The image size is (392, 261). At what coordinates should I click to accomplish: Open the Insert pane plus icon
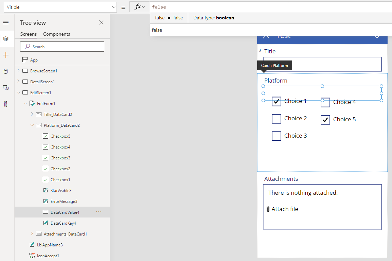[x=5, y=55]
